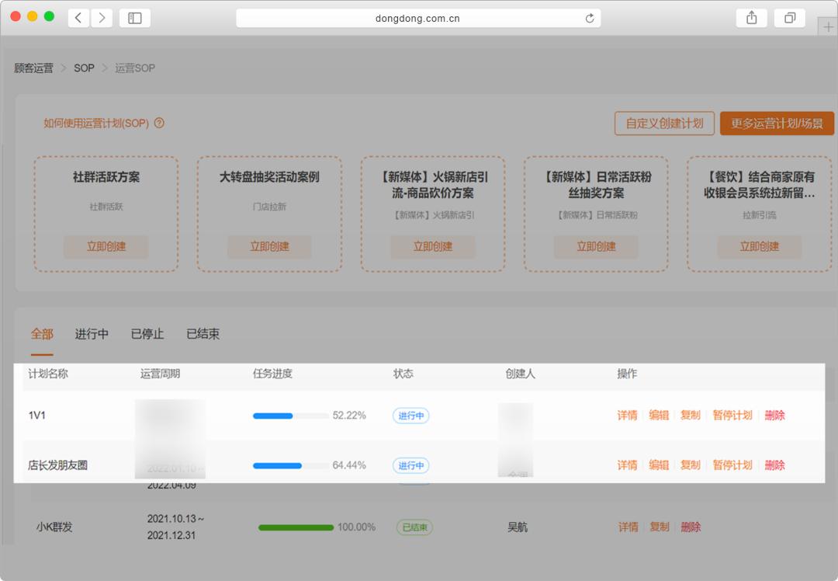Switch to the 已结束 tab
The width and height of the screenshot is (838, 581).
(203, 334)
